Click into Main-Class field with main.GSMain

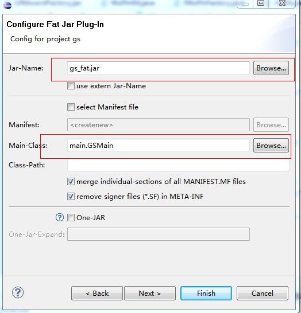(x=159, y=146)
